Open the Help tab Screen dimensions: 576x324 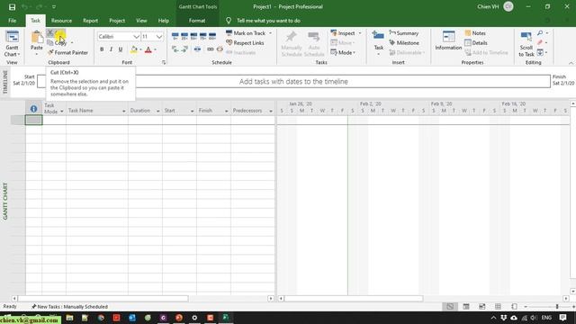164,21
